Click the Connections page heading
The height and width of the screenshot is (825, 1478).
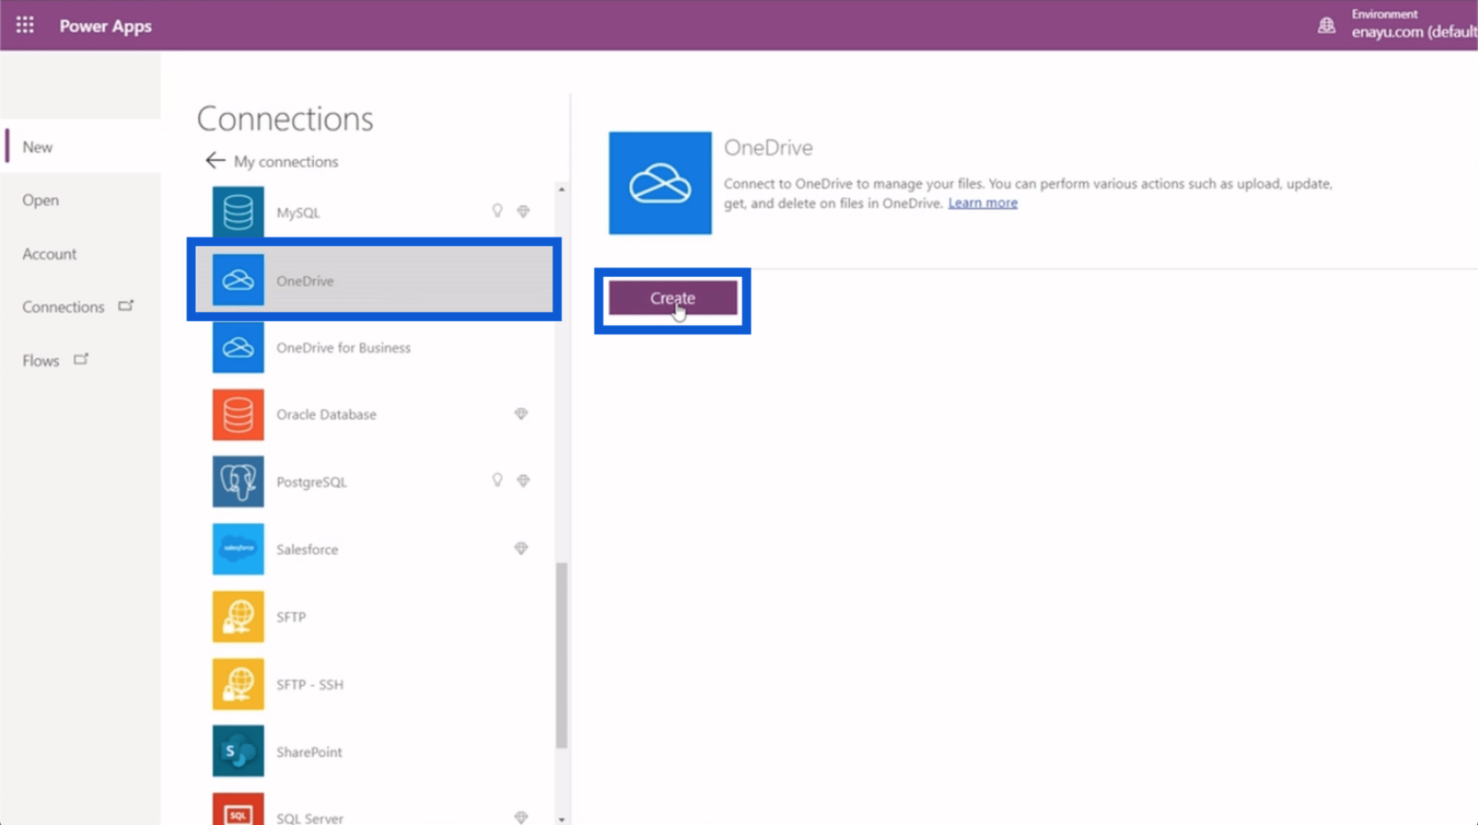285,119
